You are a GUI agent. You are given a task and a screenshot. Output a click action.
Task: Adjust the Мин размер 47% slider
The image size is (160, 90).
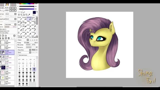pyautogui.click(x=31, y=45)
